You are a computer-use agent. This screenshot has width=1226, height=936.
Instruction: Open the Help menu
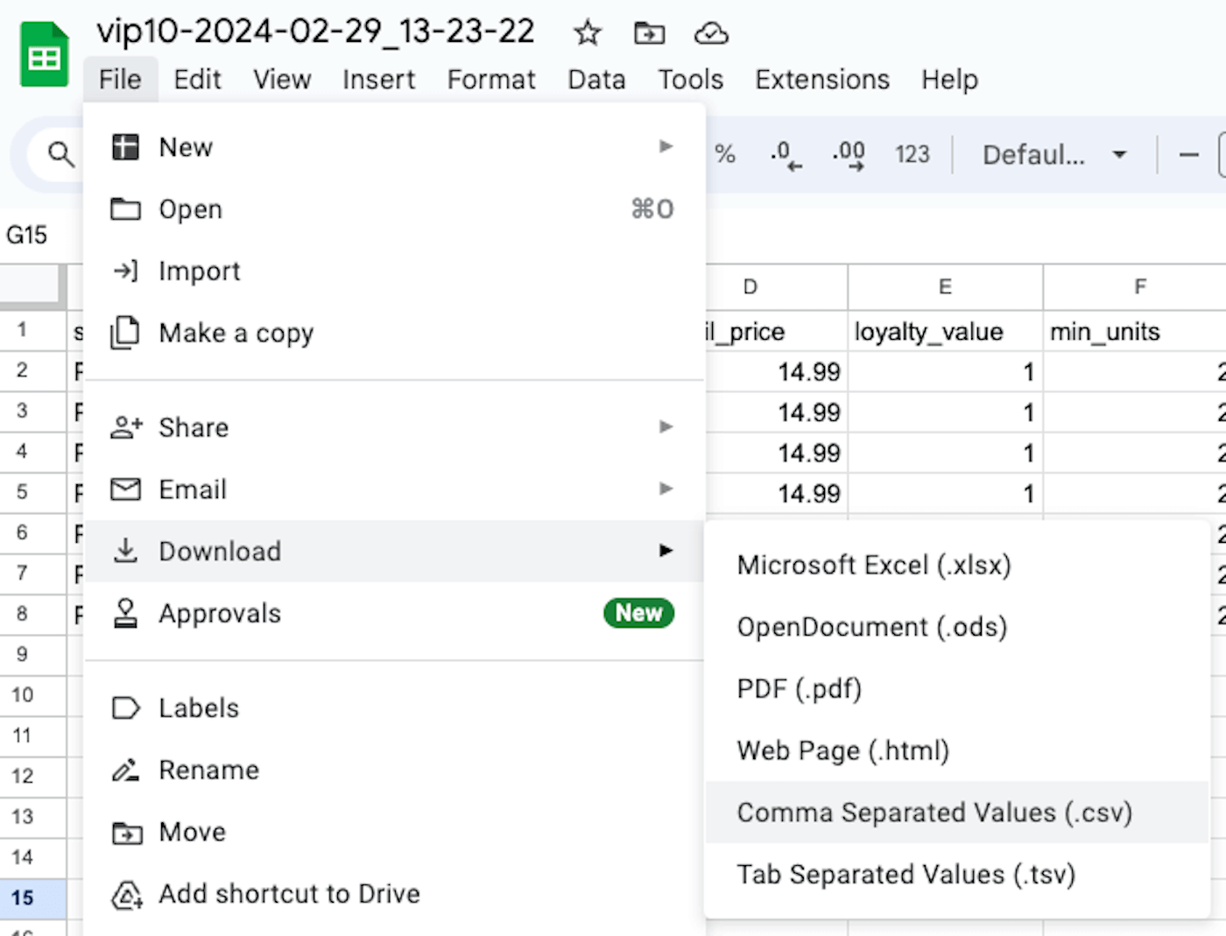(x=949, y=80)
